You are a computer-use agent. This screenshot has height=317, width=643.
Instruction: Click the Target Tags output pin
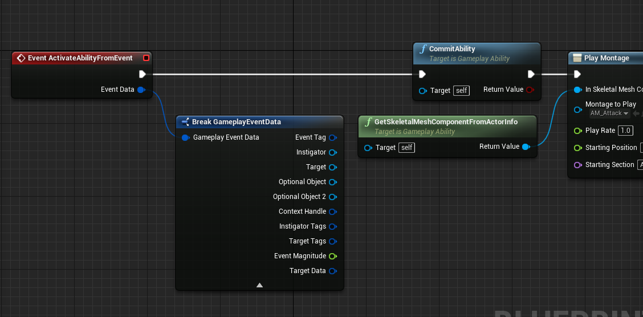pos(333,241)
